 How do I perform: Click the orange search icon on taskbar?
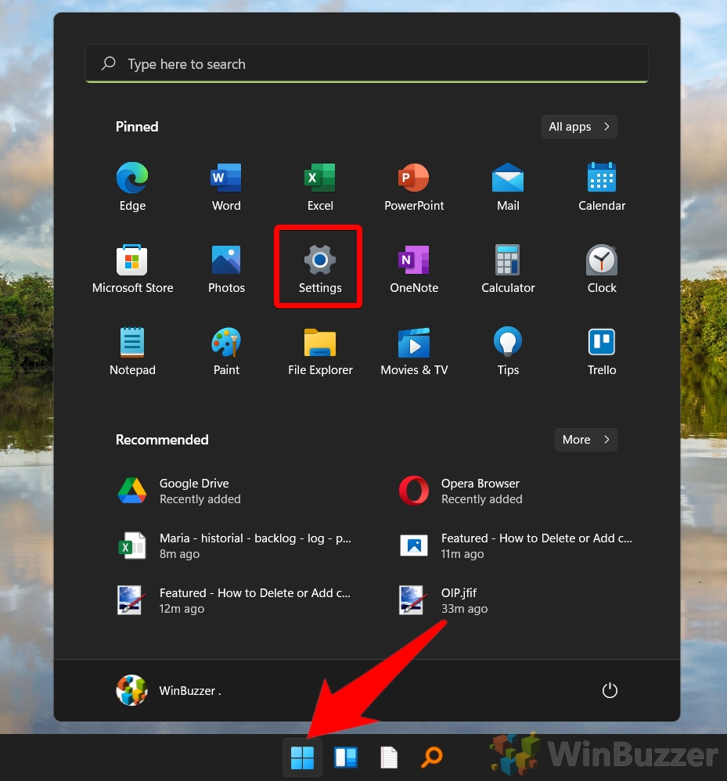tap(432, 757)
